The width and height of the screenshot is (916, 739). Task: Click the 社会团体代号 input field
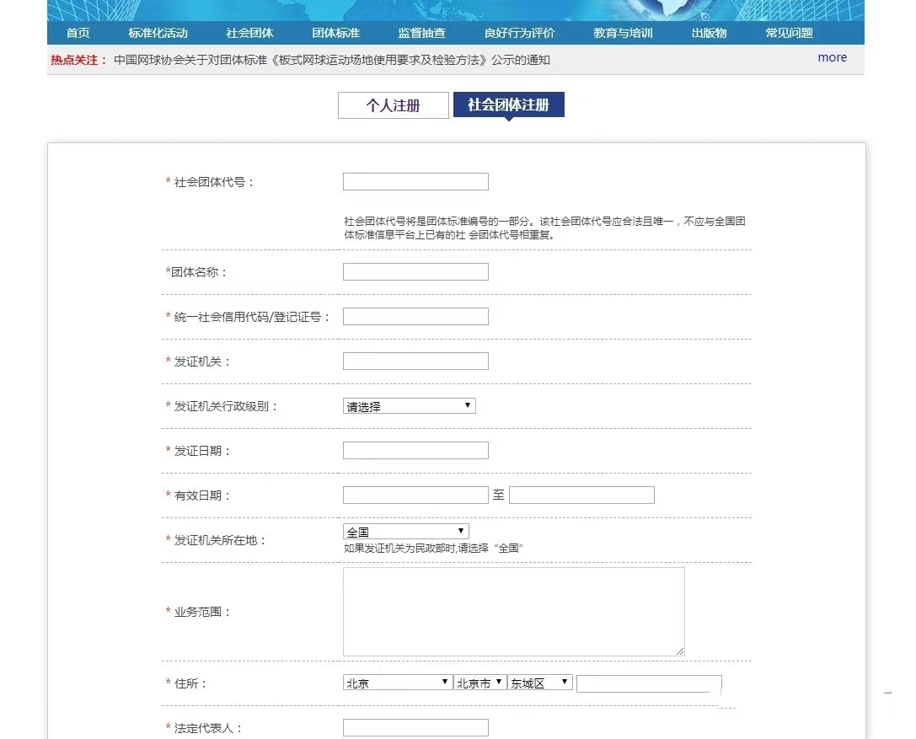[415, 182]
